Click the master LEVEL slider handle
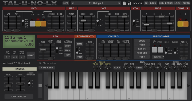192x101 pixels. [x=8, y=85]
